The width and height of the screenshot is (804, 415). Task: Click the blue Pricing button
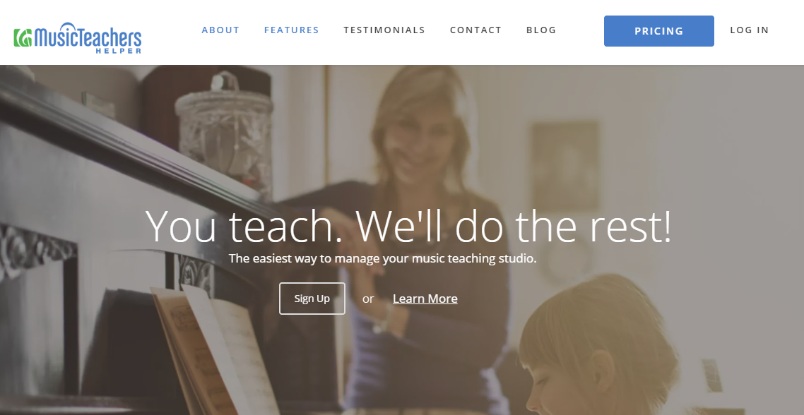(x=659, y=31)
